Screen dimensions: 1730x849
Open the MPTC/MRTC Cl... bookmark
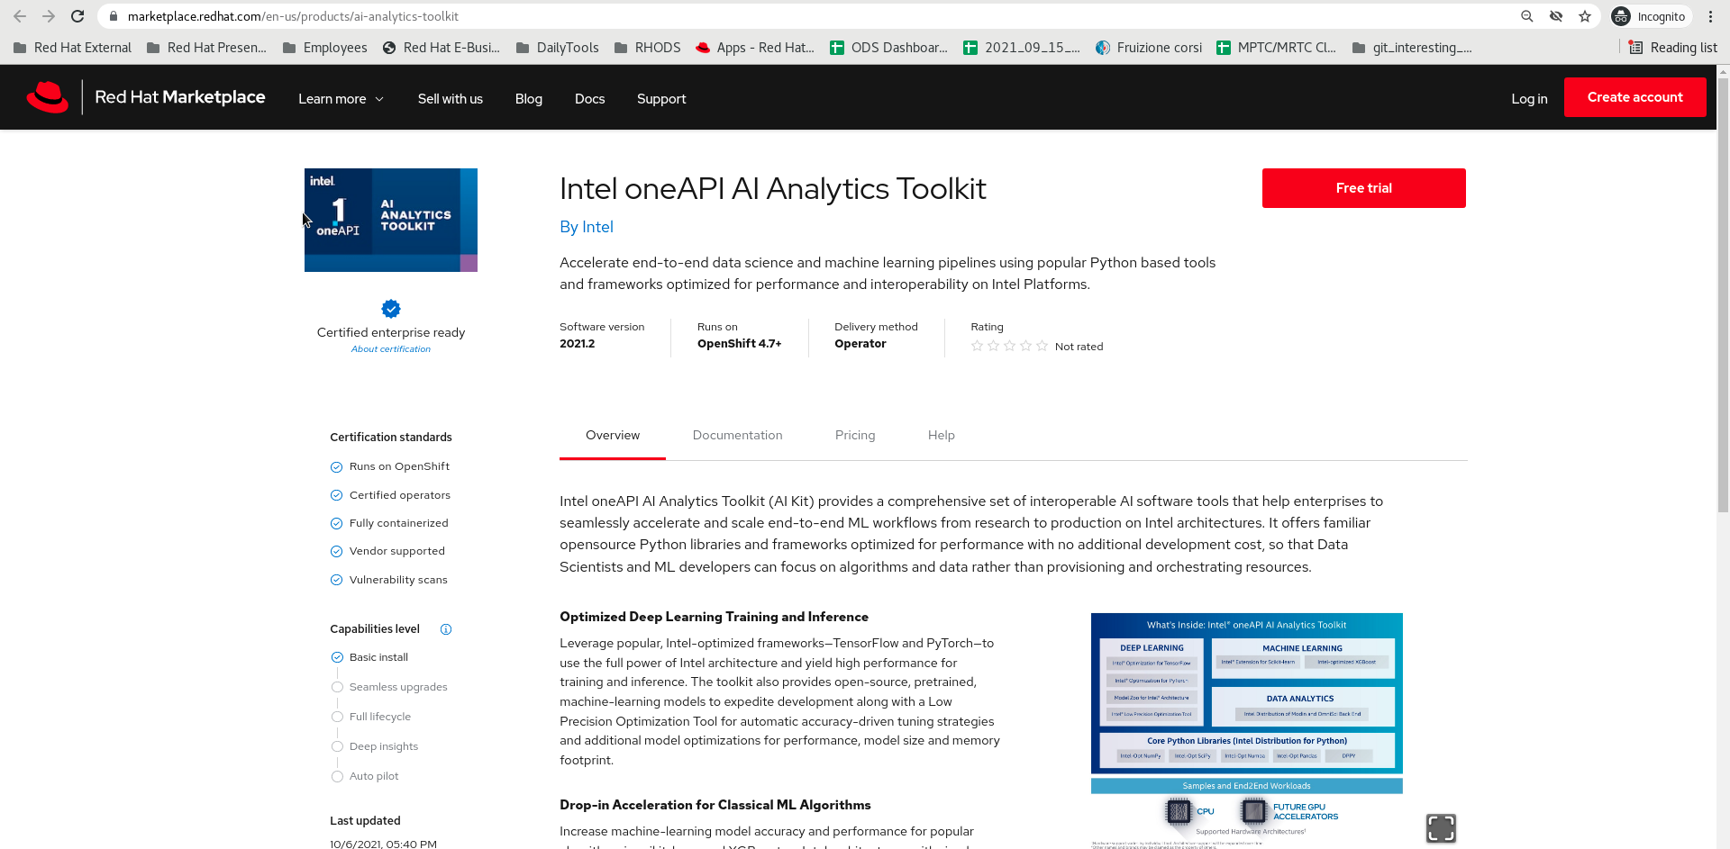(x=1276, y=48)
